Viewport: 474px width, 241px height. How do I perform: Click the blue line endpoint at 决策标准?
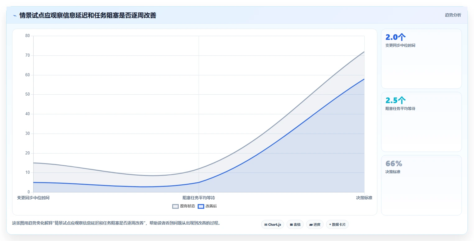[364, 79]
